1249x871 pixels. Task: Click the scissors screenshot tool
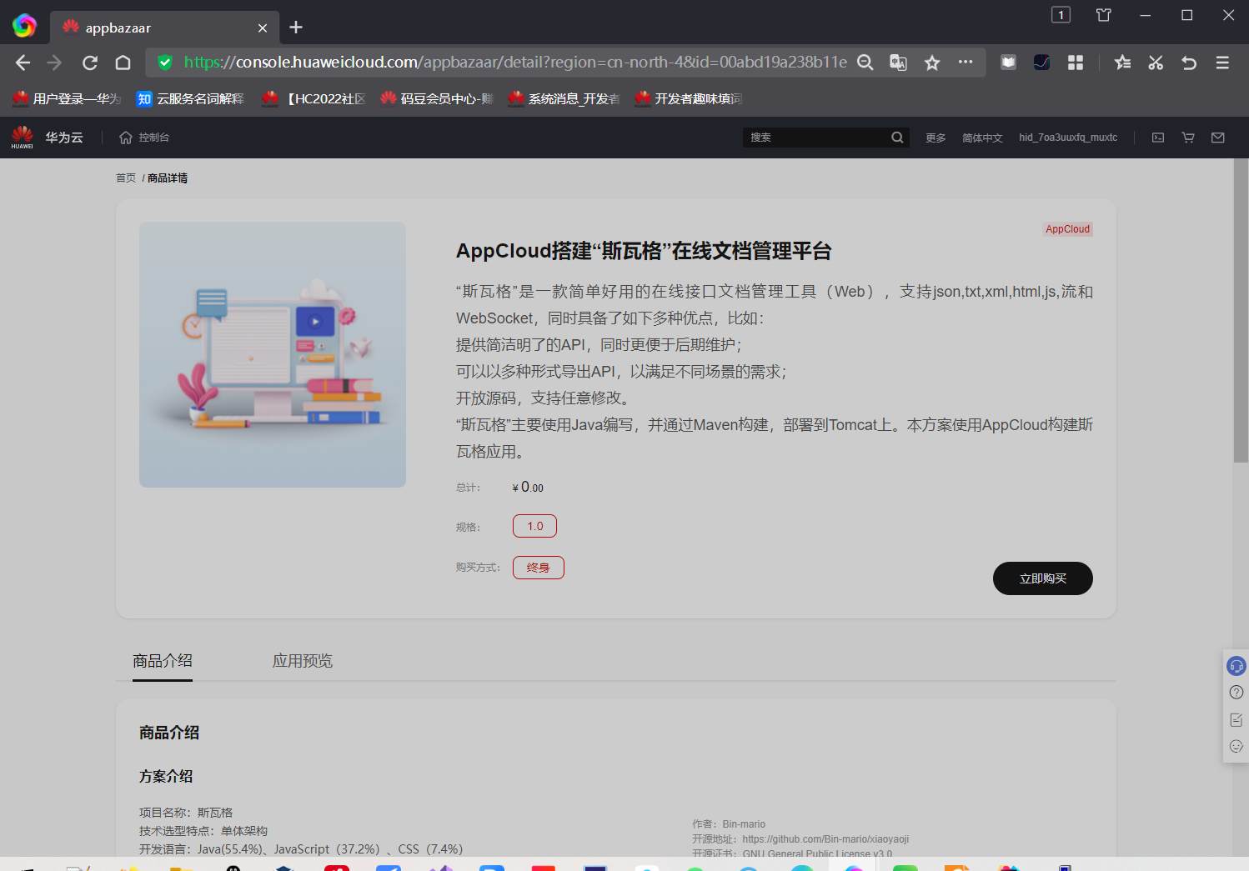pyautogui.click(x=1156, y=63)
